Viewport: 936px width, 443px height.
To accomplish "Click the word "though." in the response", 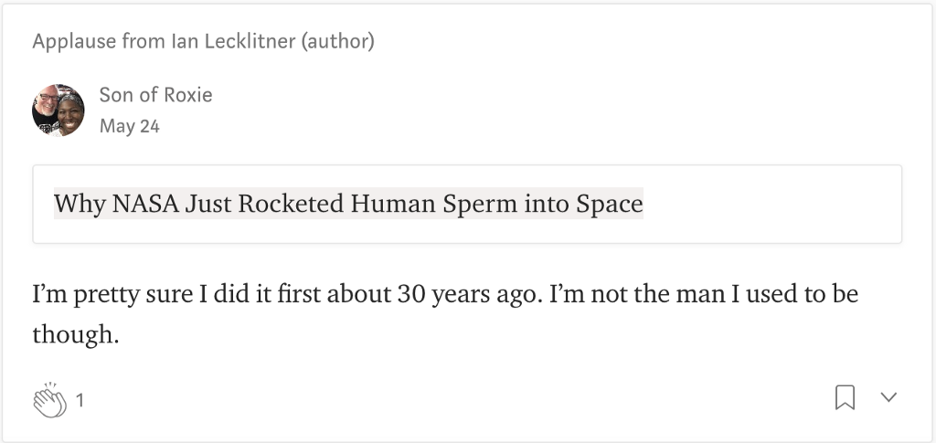I will (x=76, y=334).
